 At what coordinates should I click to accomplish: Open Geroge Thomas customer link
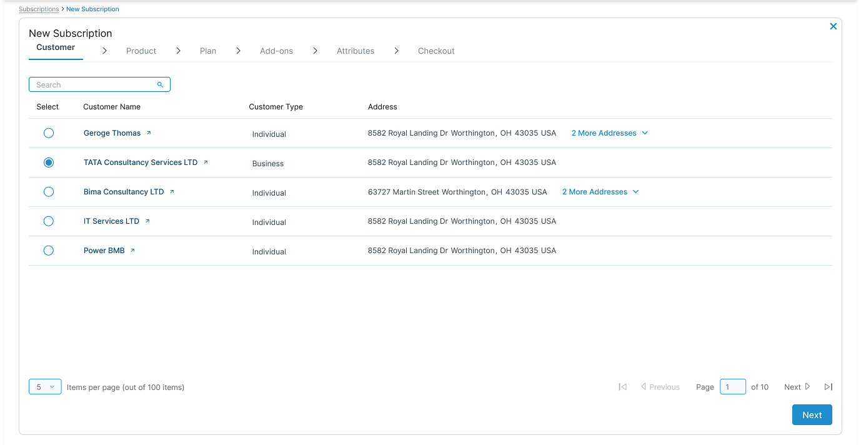pyautogui.click(x=112, y=133)
